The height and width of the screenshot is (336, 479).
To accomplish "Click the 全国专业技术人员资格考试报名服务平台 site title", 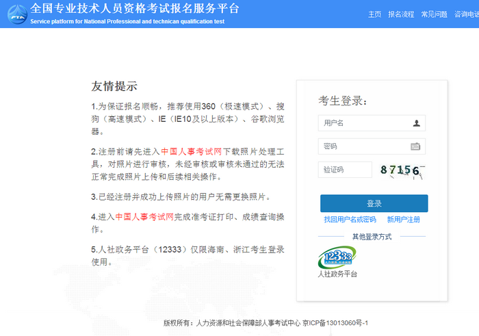I will pos(135,8).
